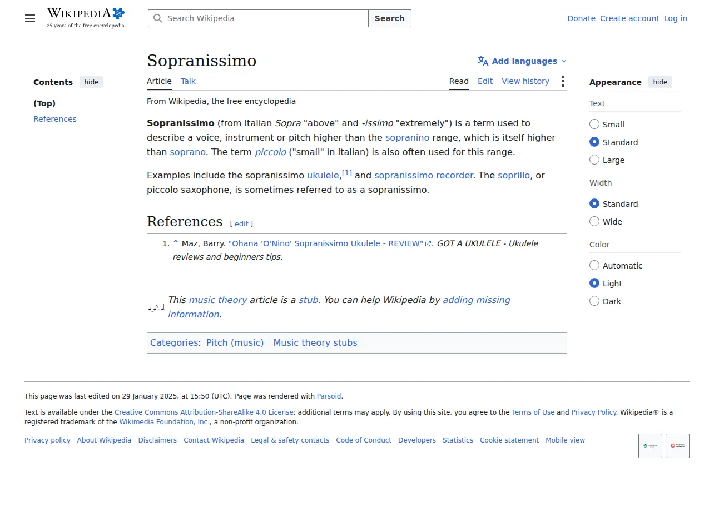Expand the Add languages dropdown

[522, 61]
